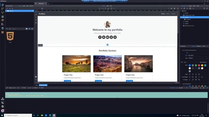Click the Portfolio navbar brand
The image size is (209, 117).
(42, 14)
